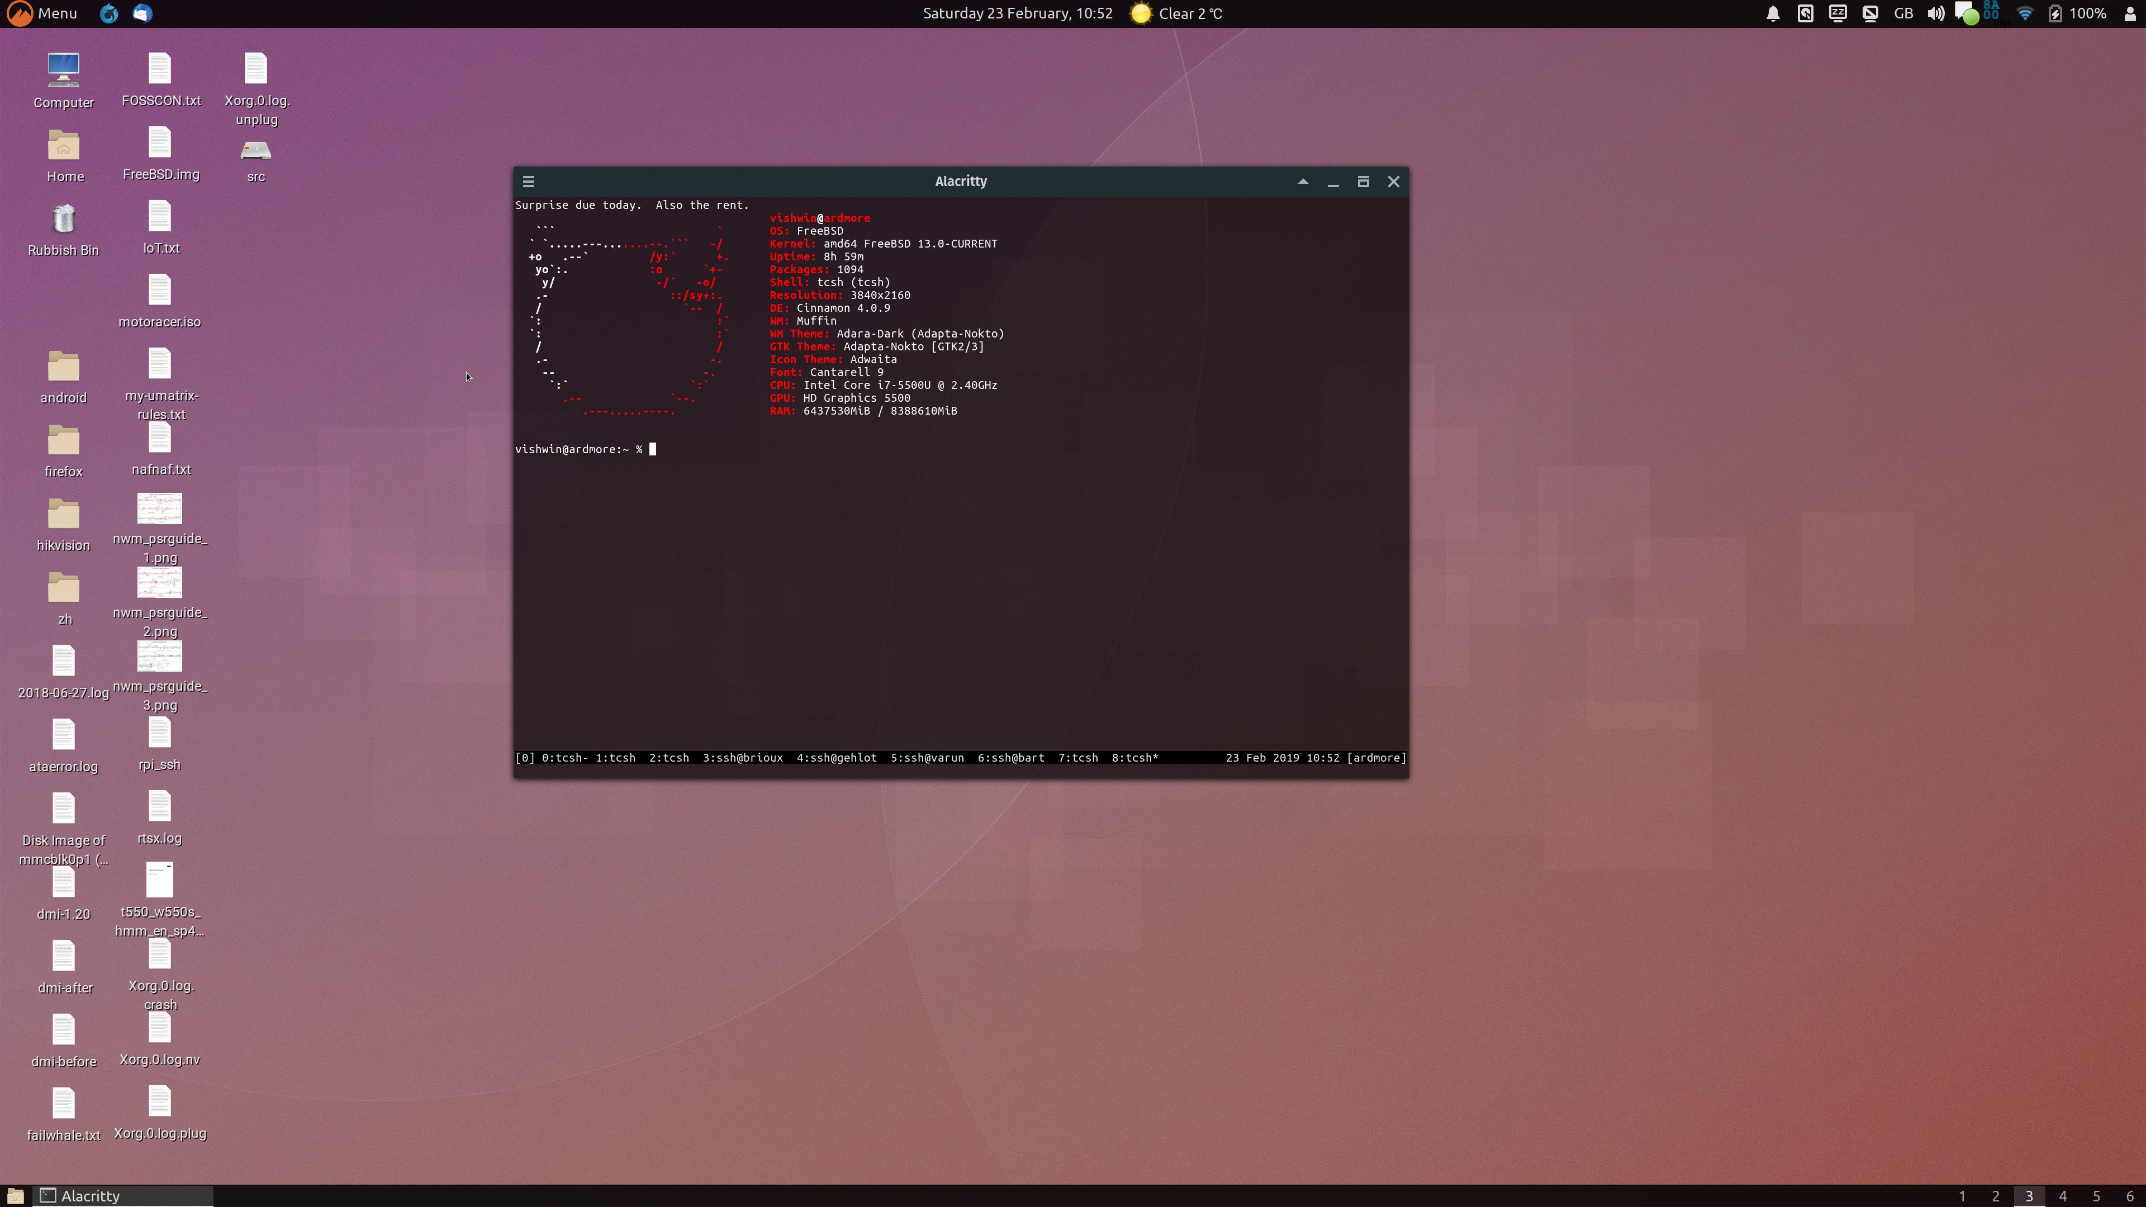Click the display off monitor tray icon

coord(1870,13)
